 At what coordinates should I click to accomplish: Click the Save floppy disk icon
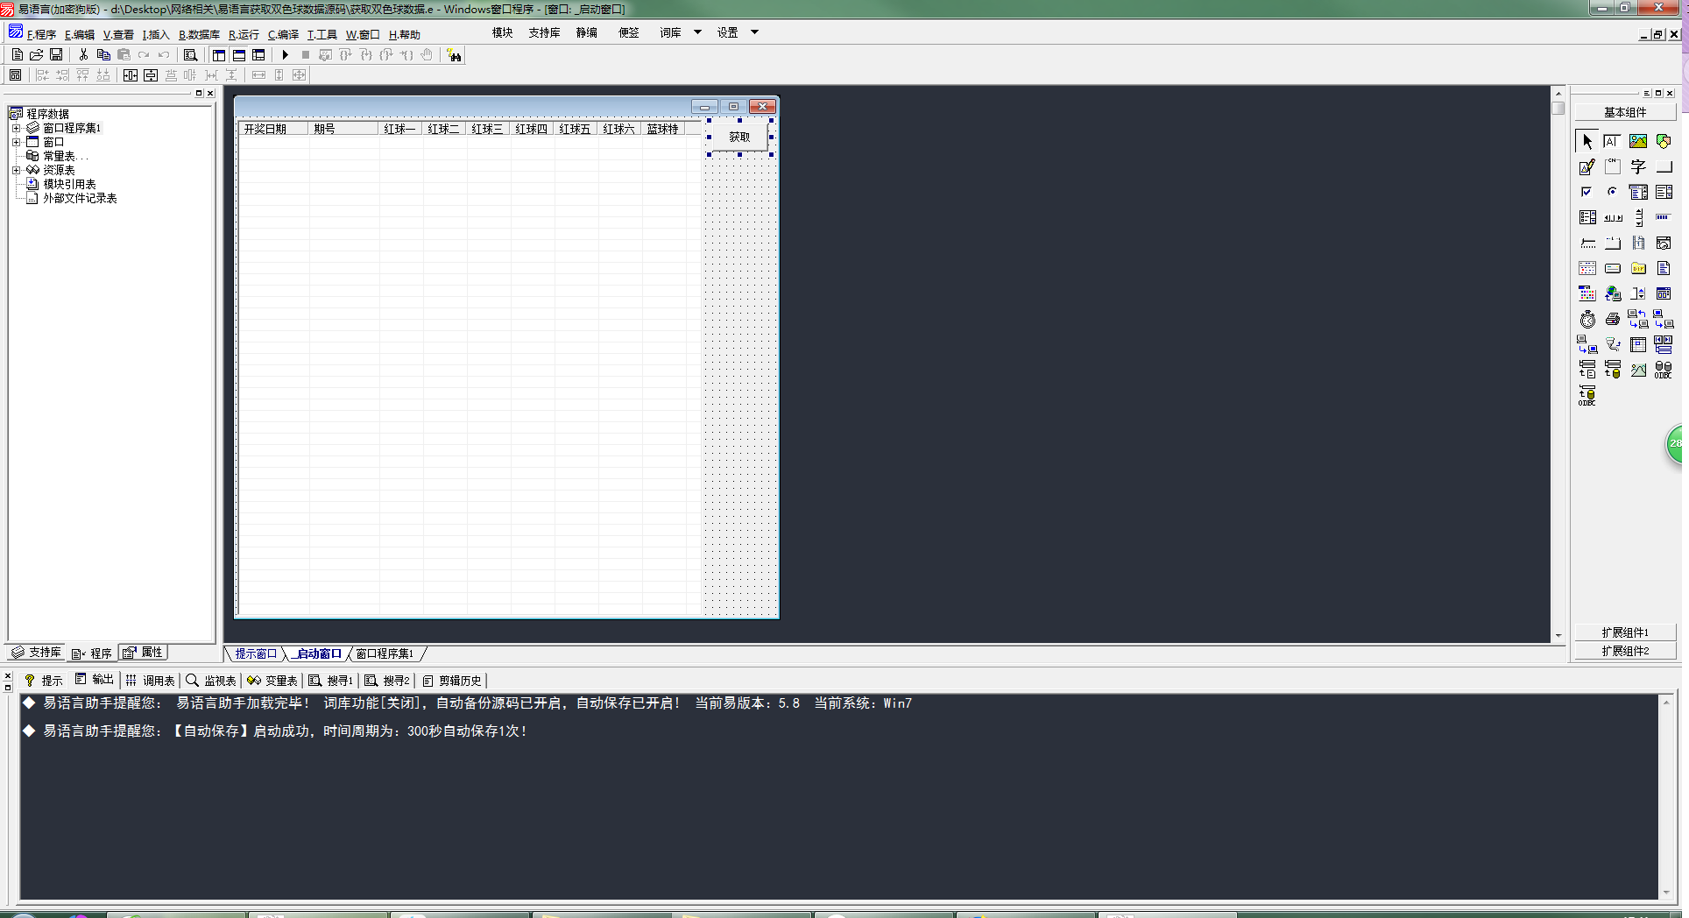tap(56, 55)
